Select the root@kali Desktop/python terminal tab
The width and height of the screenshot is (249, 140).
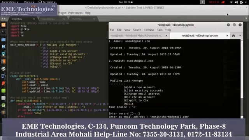(200, 36)
